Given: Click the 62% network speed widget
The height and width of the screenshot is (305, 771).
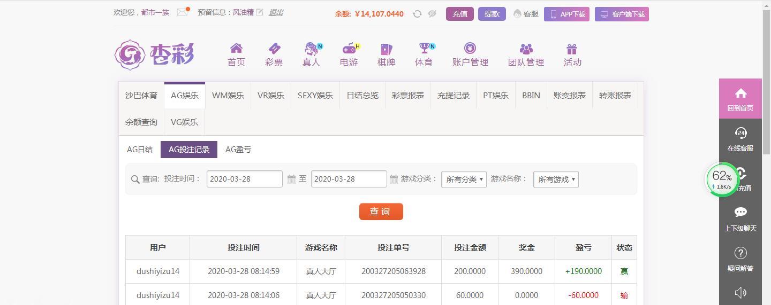Looking at the screenshot, I should 722,179.
